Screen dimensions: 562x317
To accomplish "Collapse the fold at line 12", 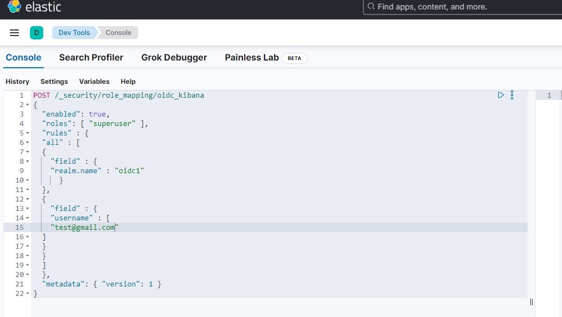I will pyautogui.click(x=27, y=199).
